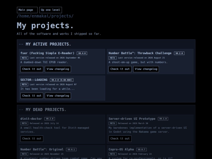Click release date 2026 August 07 line

click(53, 84)
